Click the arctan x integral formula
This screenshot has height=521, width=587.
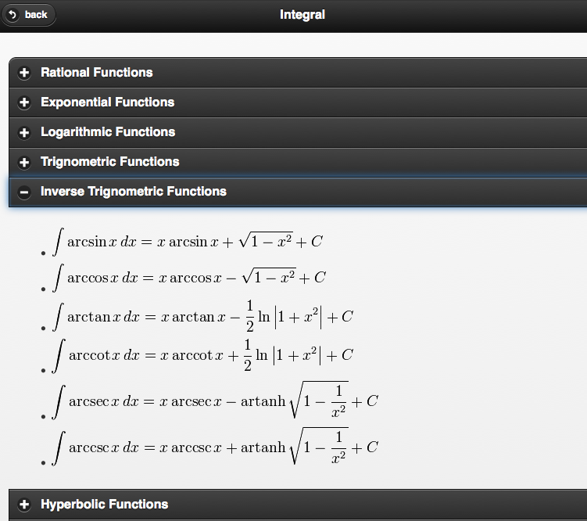click(x=203, y=316)
